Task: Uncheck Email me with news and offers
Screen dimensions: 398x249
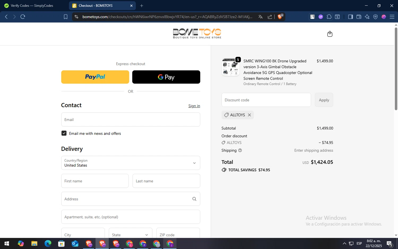Action: pos(64,133)
